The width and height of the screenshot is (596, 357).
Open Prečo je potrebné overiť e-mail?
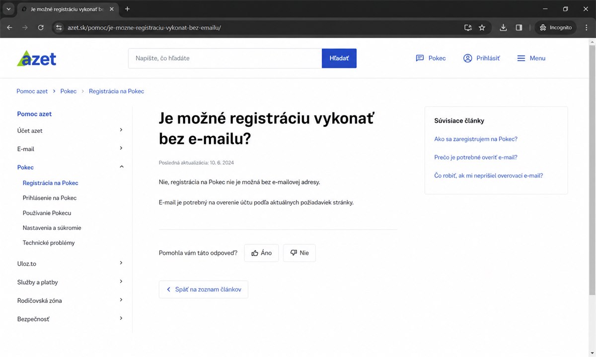[476, 157]
